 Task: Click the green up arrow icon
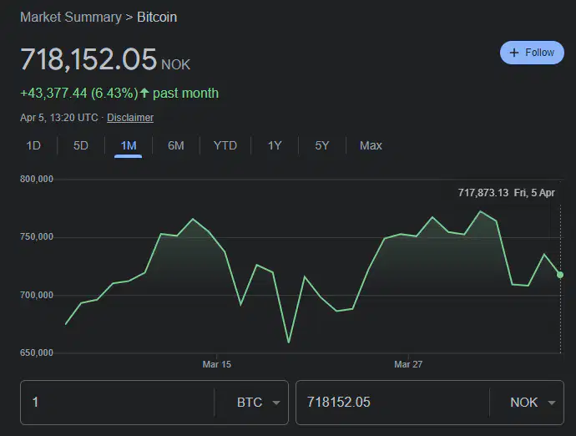coord(144,93)
